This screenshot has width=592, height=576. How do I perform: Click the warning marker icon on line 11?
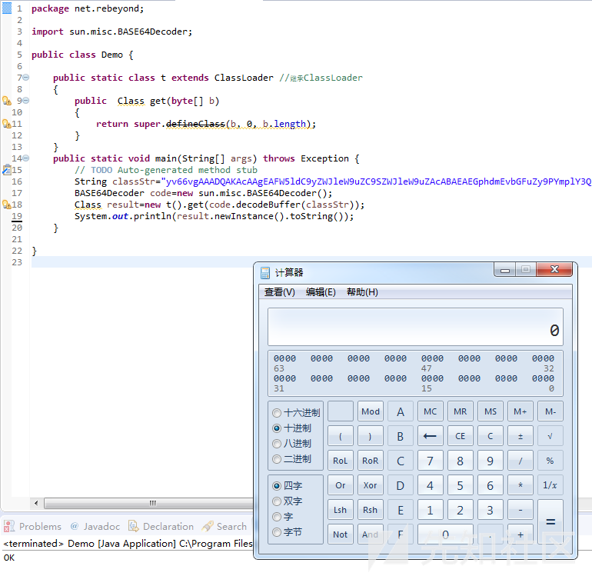click(x=7, y=124)
